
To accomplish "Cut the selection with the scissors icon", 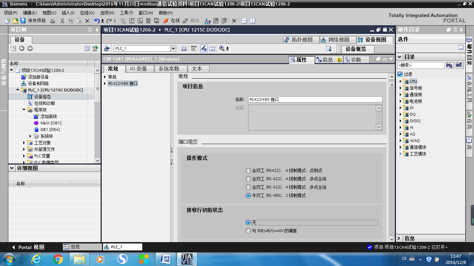I will pyautogui.click(x=62, y=21).
